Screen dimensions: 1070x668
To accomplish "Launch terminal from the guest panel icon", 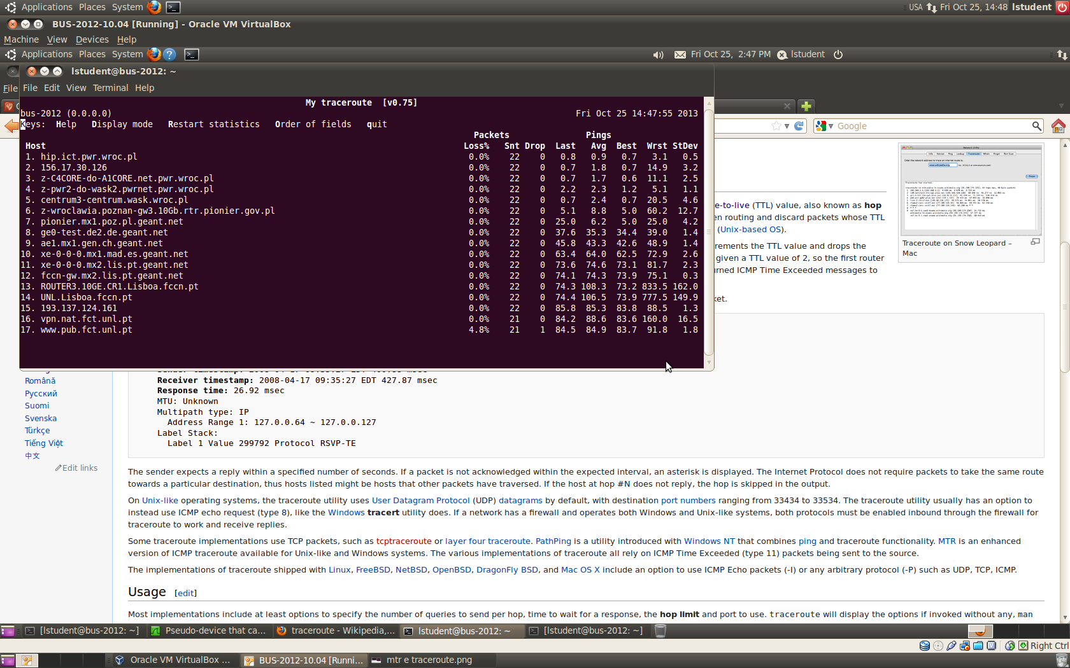I will [192, 55].
